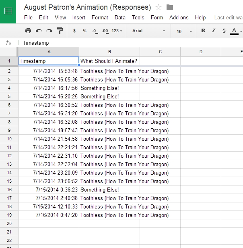243x248 pixels.
Task: Toggle italic formatting
Action: point(213,31)
